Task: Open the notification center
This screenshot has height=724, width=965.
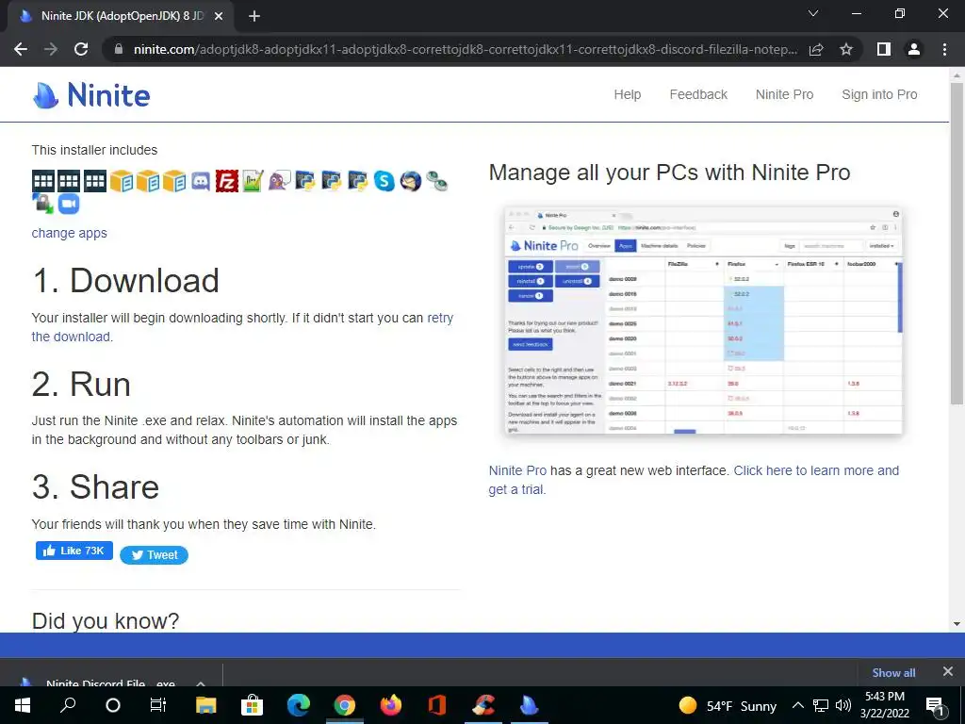Action: [936, 705]
